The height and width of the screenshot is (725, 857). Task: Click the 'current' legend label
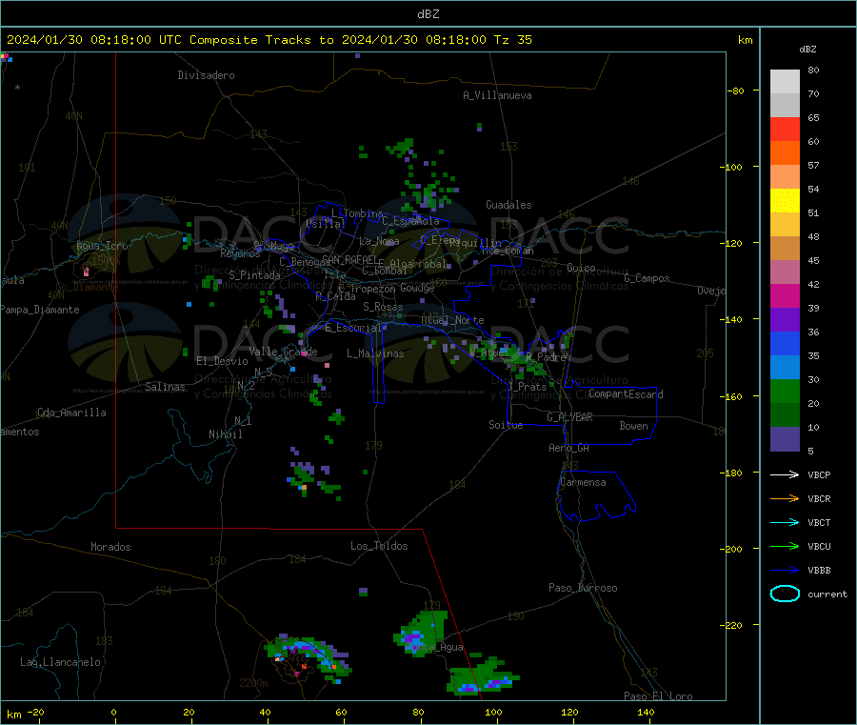[827, 594]
